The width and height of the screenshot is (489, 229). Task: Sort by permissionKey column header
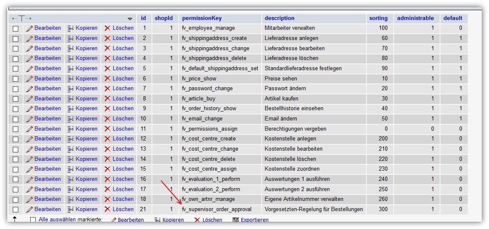point(202,18)
